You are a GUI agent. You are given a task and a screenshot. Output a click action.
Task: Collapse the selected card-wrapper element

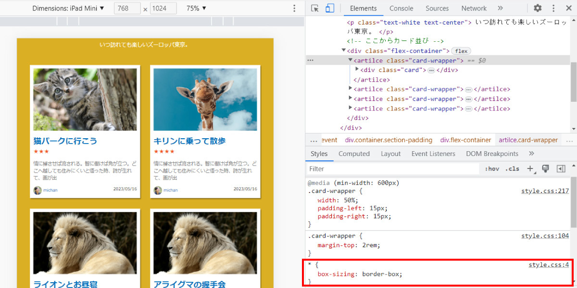pyautogui.click(x=351, y=60)
